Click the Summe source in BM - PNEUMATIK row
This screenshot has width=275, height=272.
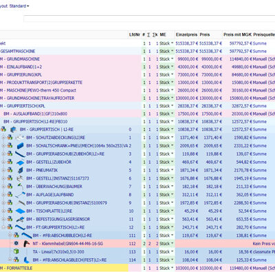(x=260, y=170)
